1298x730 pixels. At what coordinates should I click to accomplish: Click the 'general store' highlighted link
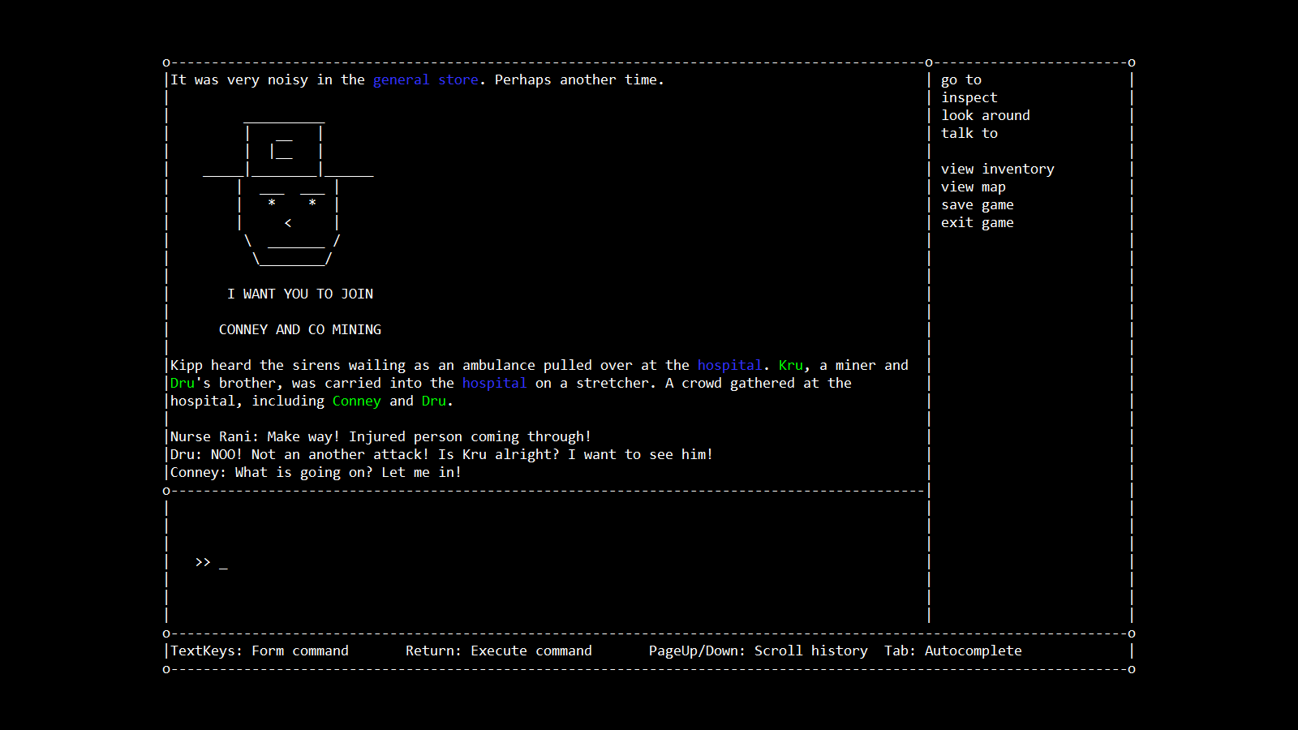[x=426, y=79]
